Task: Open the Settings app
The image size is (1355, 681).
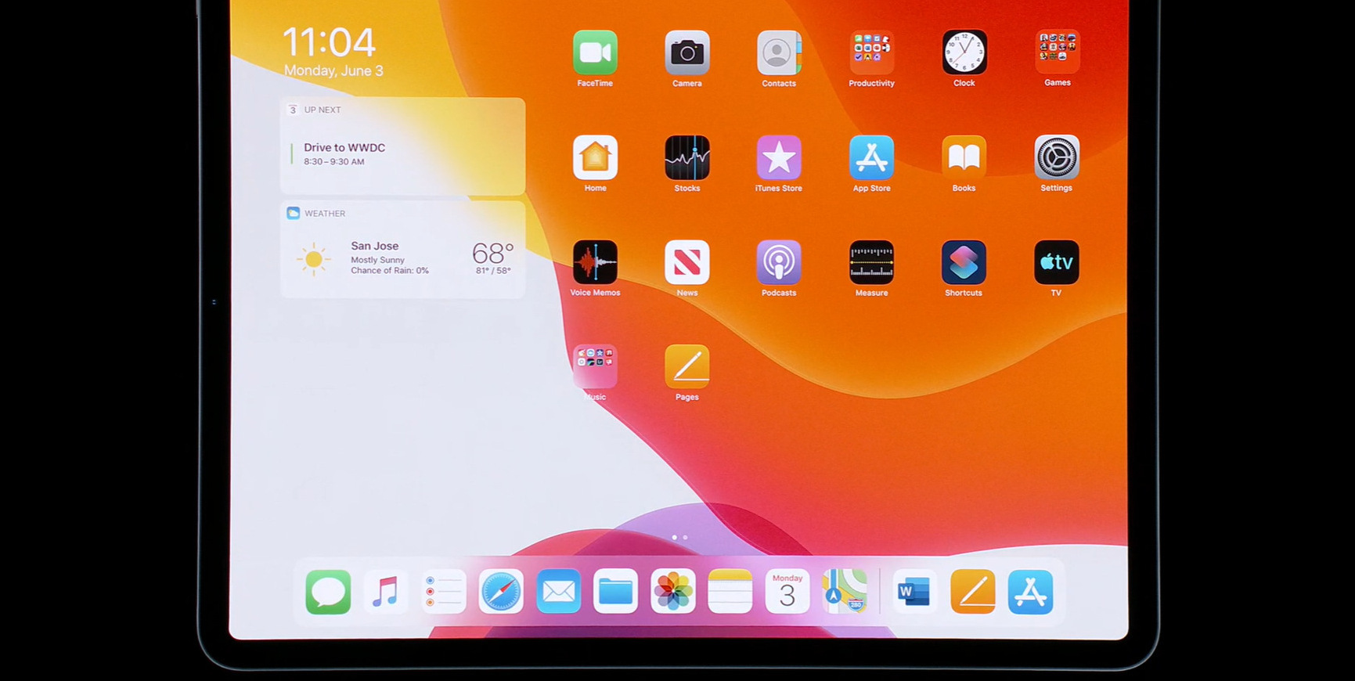Action: coord(1057,157)
